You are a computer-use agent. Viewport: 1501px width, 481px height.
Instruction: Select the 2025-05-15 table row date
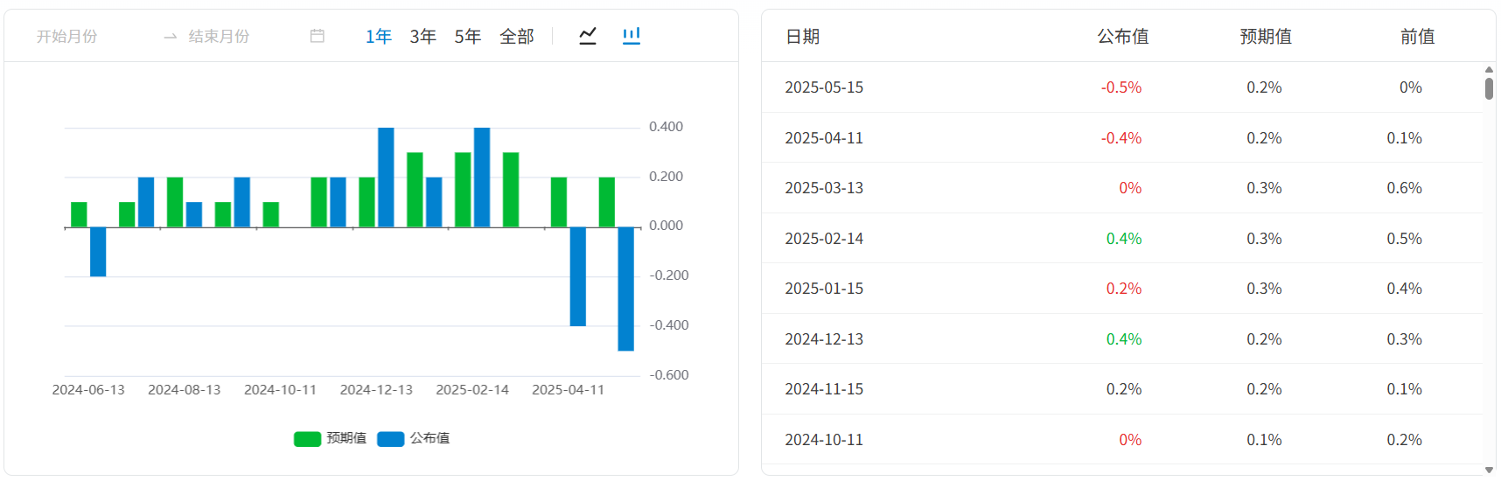824,87
